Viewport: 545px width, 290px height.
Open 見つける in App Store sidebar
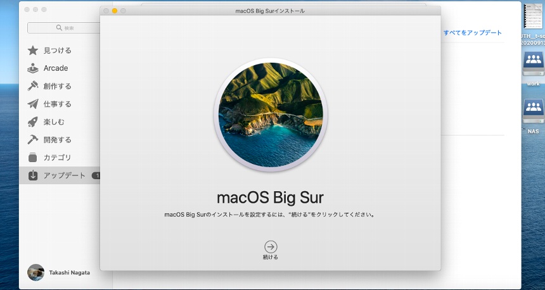[x=57, y=51]
